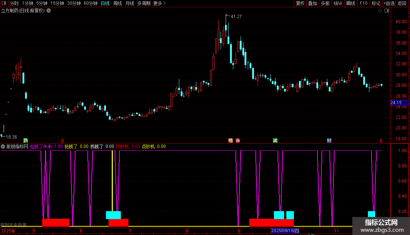Switch to 30分钟 period
The image size is (410, 235).
(x=74, y=3)
